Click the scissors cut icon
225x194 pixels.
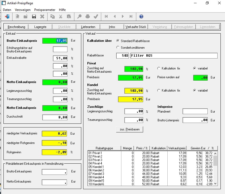[61, 16]
